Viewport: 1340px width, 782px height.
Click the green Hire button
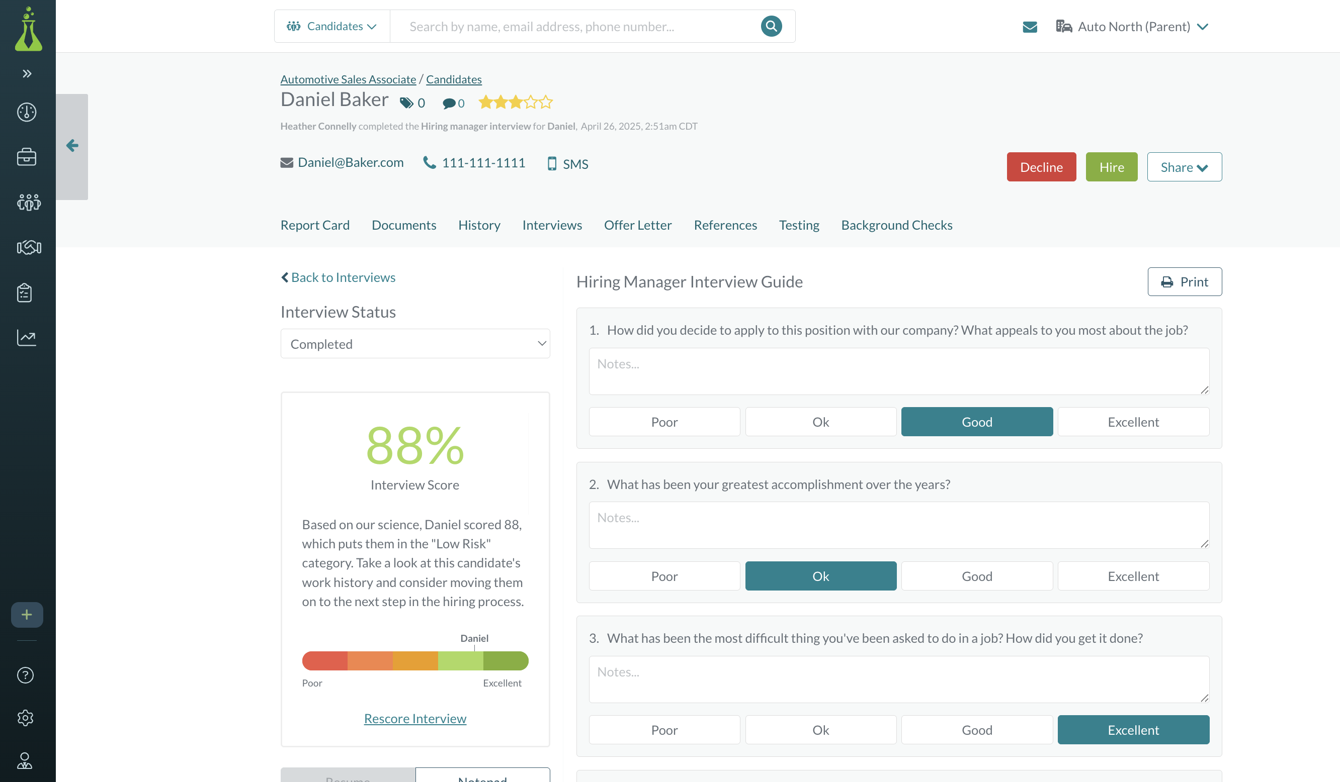coord(1111,167)
